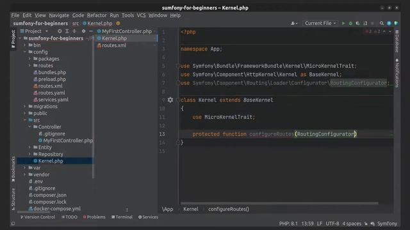The width and height of the screenshot is (410, 230).
Task: Open the profiler run icon next to coverage
Action: [x=365, y=24]
